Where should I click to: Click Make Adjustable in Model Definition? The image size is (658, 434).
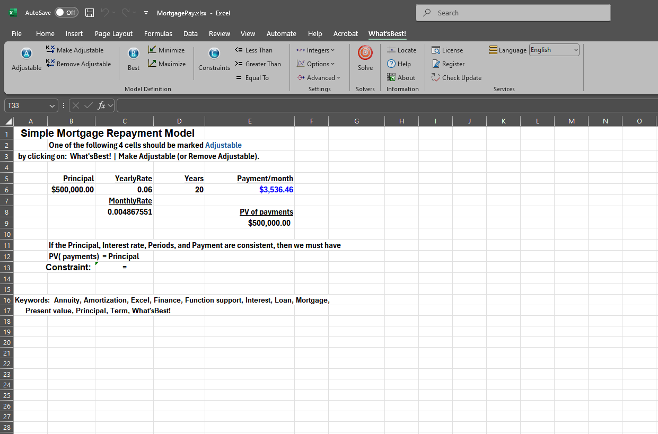[x=75, y=50]
